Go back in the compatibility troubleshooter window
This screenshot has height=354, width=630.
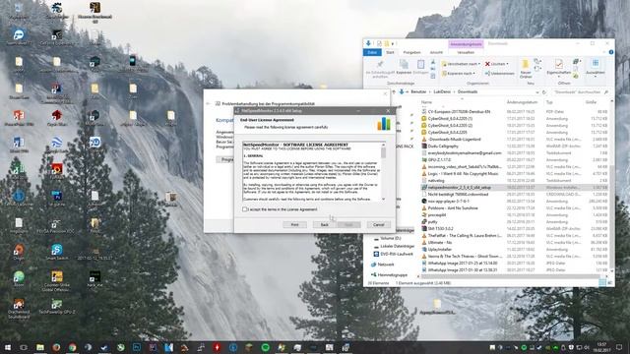[x=208, y=103]
